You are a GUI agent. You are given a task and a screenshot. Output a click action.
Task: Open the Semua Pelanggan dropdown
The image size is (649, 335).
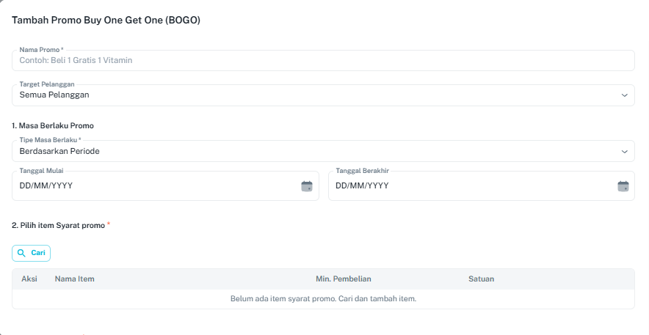316,95
